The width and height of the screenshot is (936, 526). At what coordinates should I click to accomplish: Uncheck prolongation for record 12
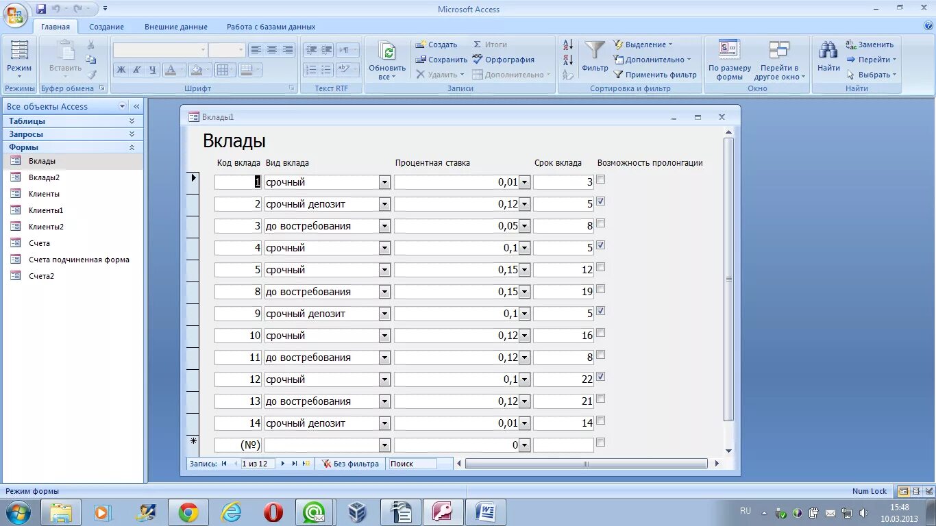coord(601,377)
